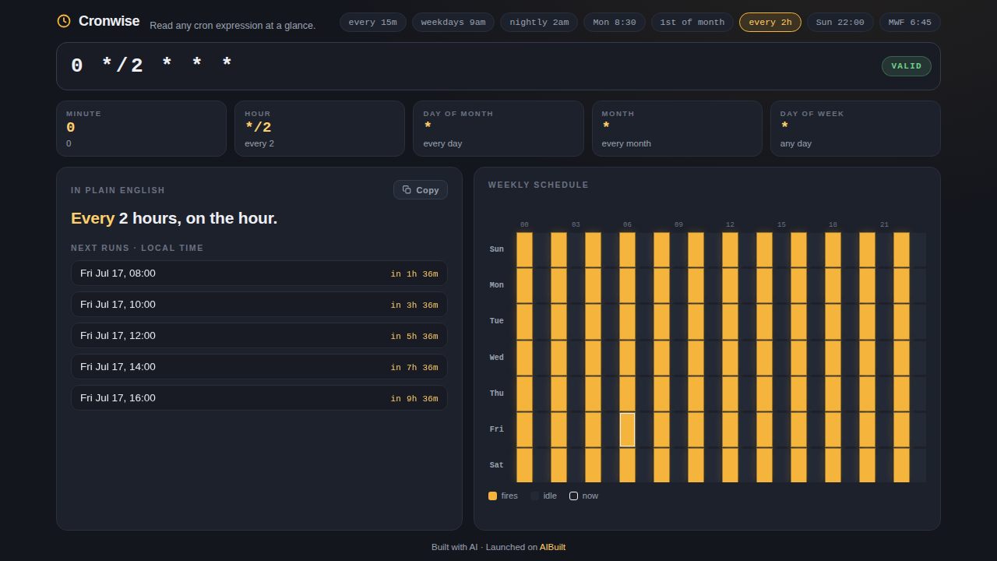The height and width of the screenshot is (561, 997).
Task: Click the "in 9h 36m" countdown
Action: 414,398
